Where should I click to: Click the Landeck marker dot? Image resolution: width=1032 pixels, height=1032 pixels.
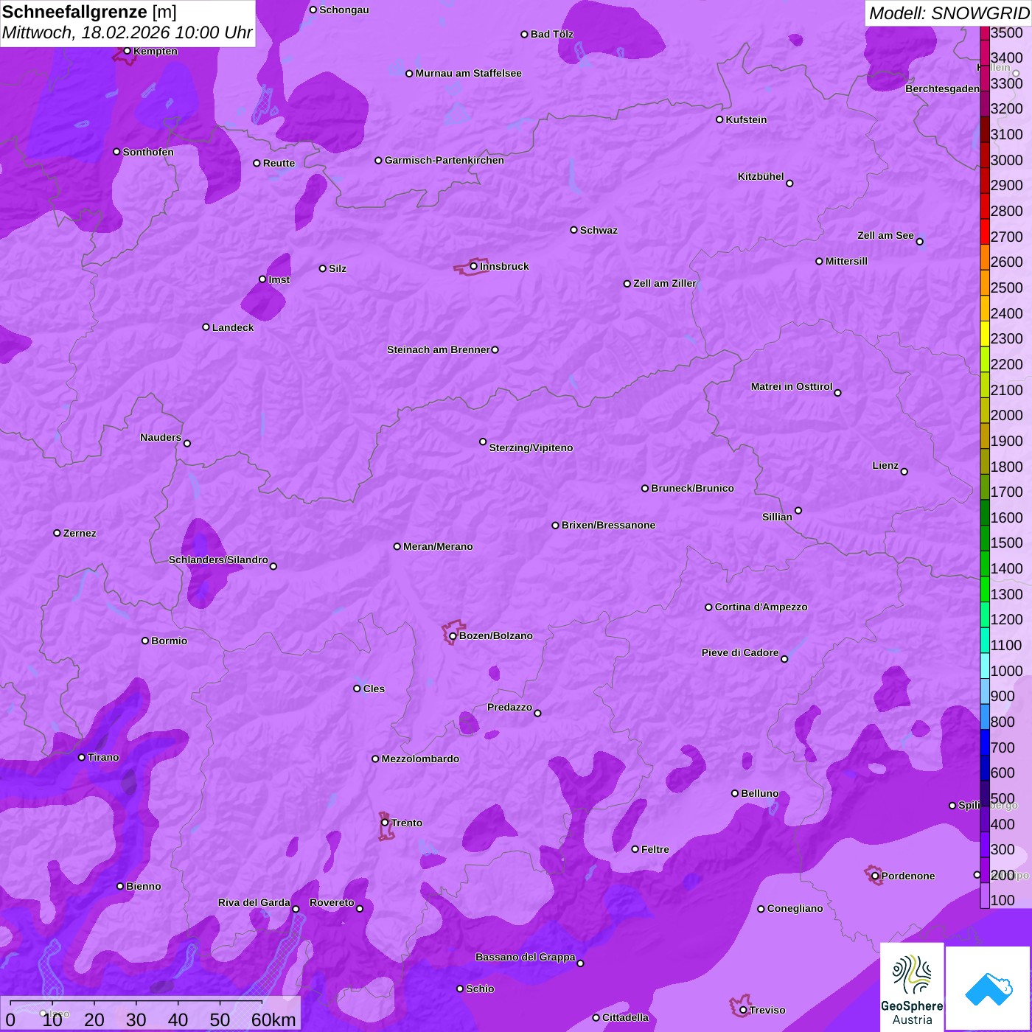206,327
